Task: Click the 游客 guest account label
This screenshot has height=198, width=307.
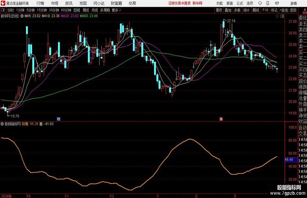Action: (x=293, y=3)
